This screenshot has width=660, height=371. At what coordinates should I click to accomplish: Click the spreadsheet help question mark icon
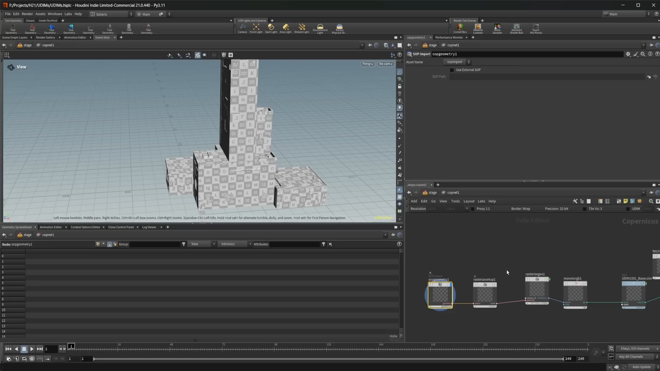(399, 244)
